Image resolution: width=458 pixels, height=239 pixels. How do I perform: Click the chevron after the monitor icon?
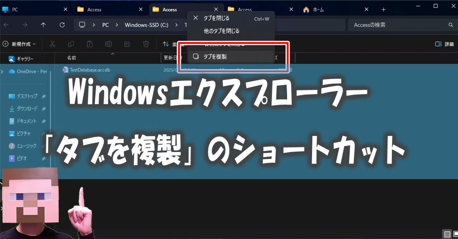pyautogui.click(x=94, y=25)
